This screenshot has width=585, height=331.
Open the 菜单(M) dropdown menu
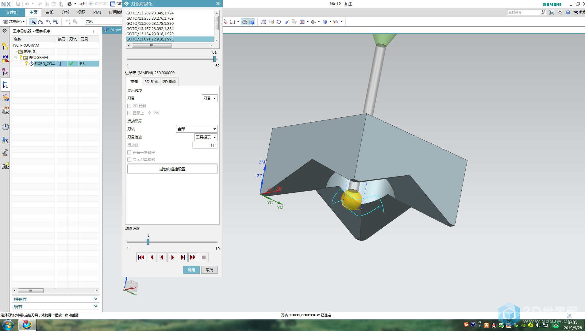pos(14,21)
